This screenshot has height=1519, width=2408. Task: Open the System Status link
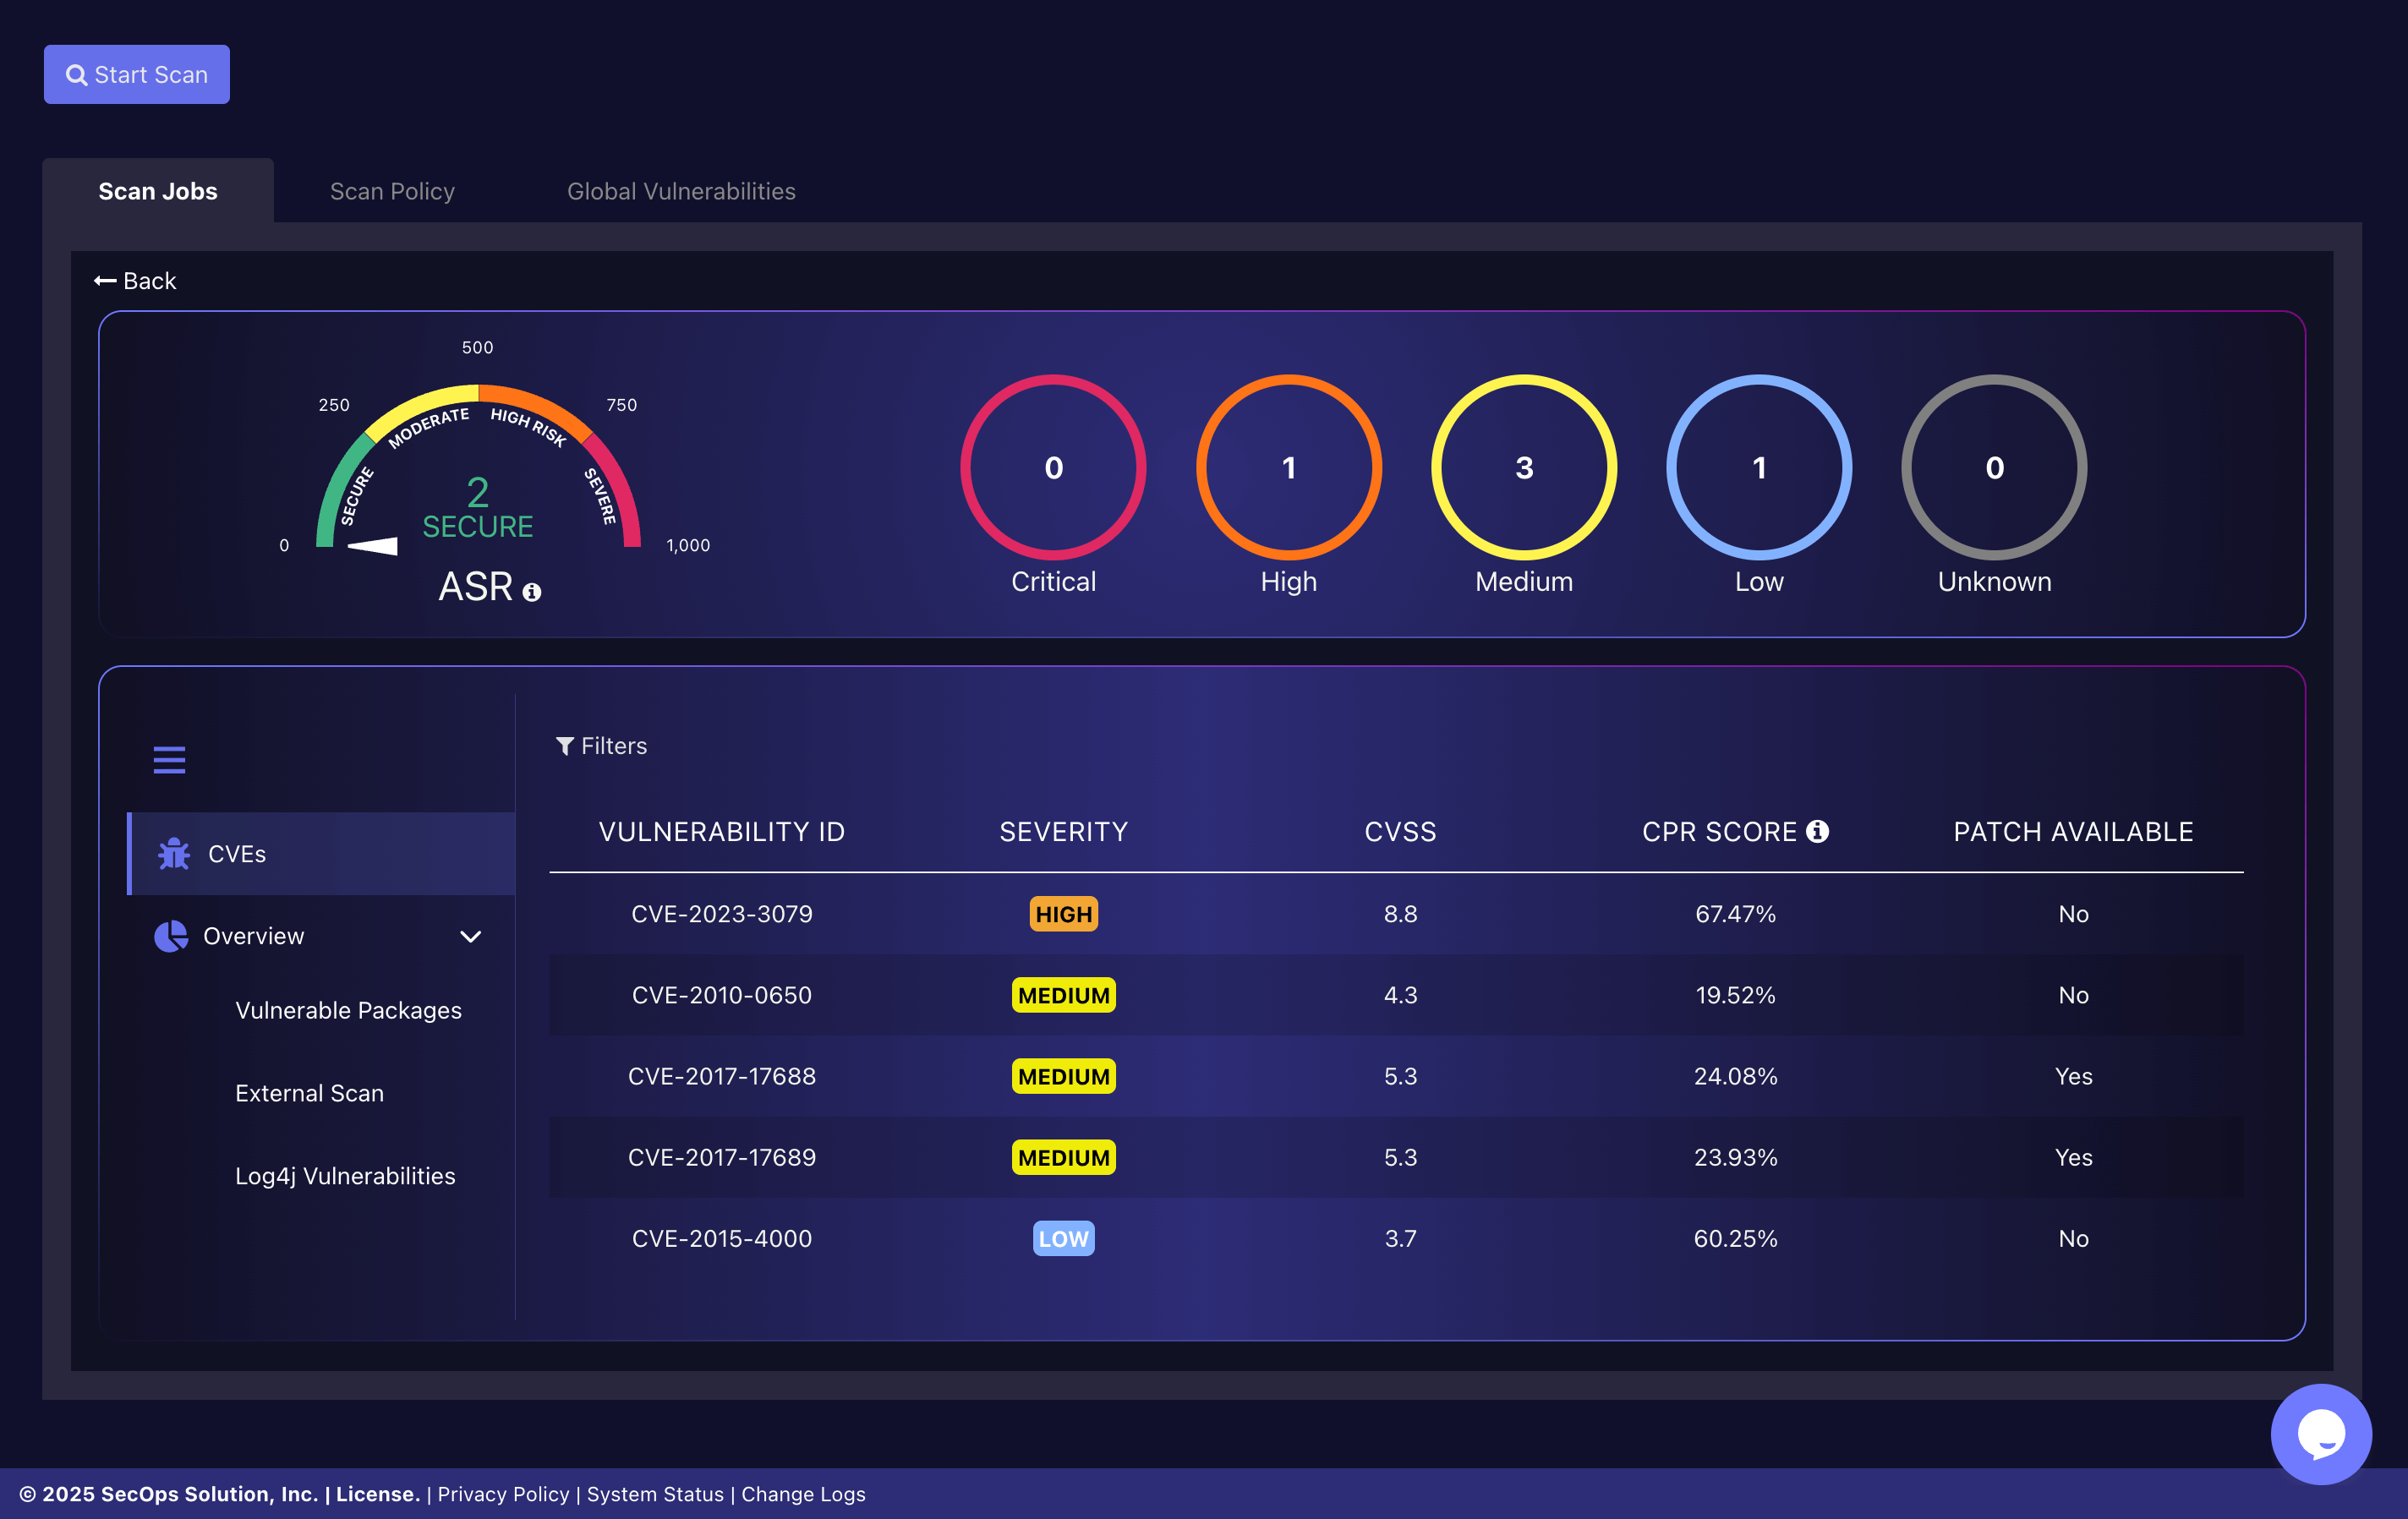click(655, 1493)
